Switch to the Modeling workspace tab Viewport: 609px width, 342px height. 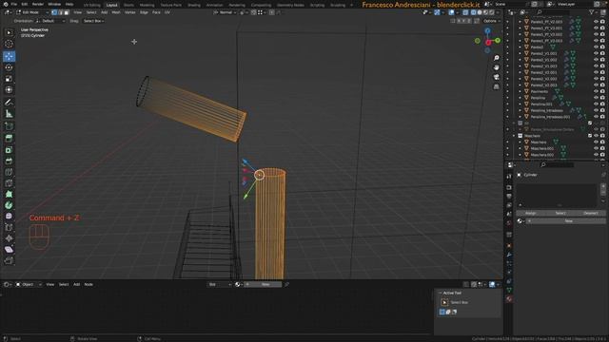147,5
